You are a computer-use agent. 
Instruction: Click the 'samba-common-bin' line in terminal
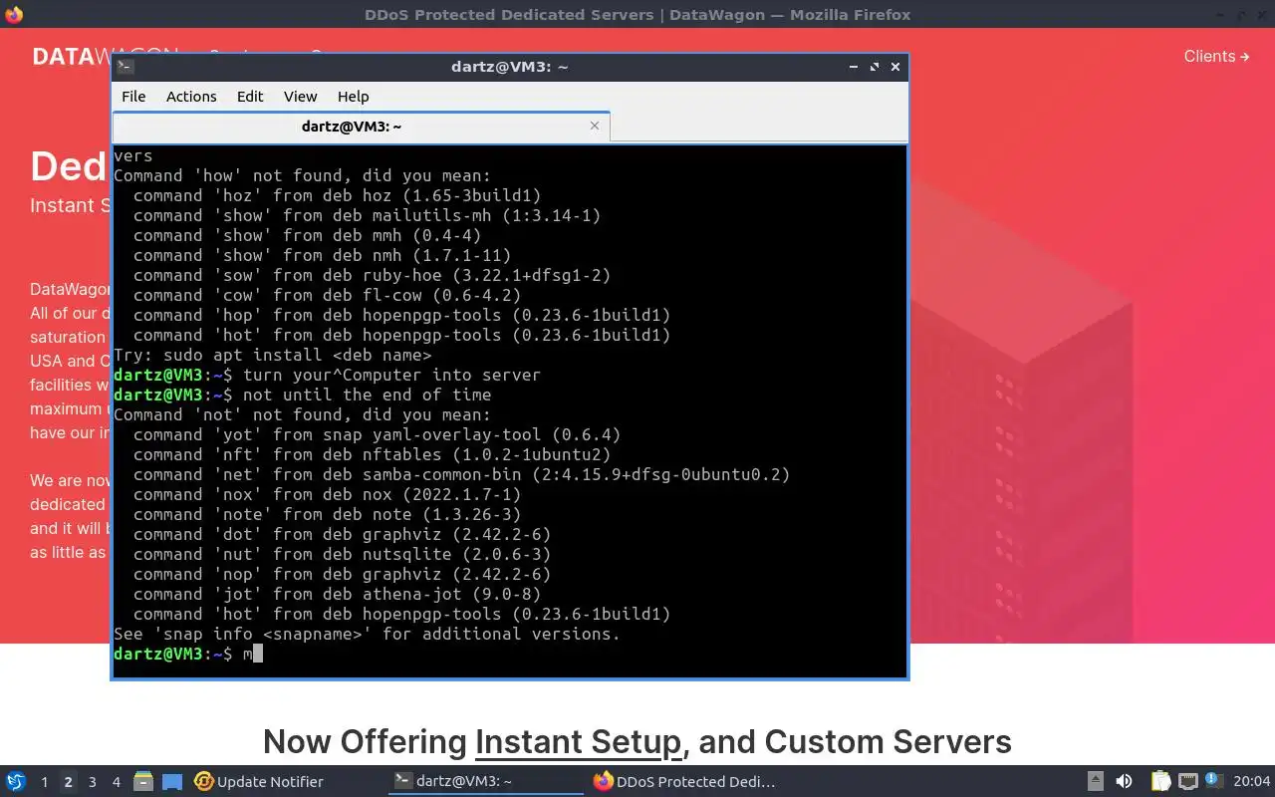point(461,474)
